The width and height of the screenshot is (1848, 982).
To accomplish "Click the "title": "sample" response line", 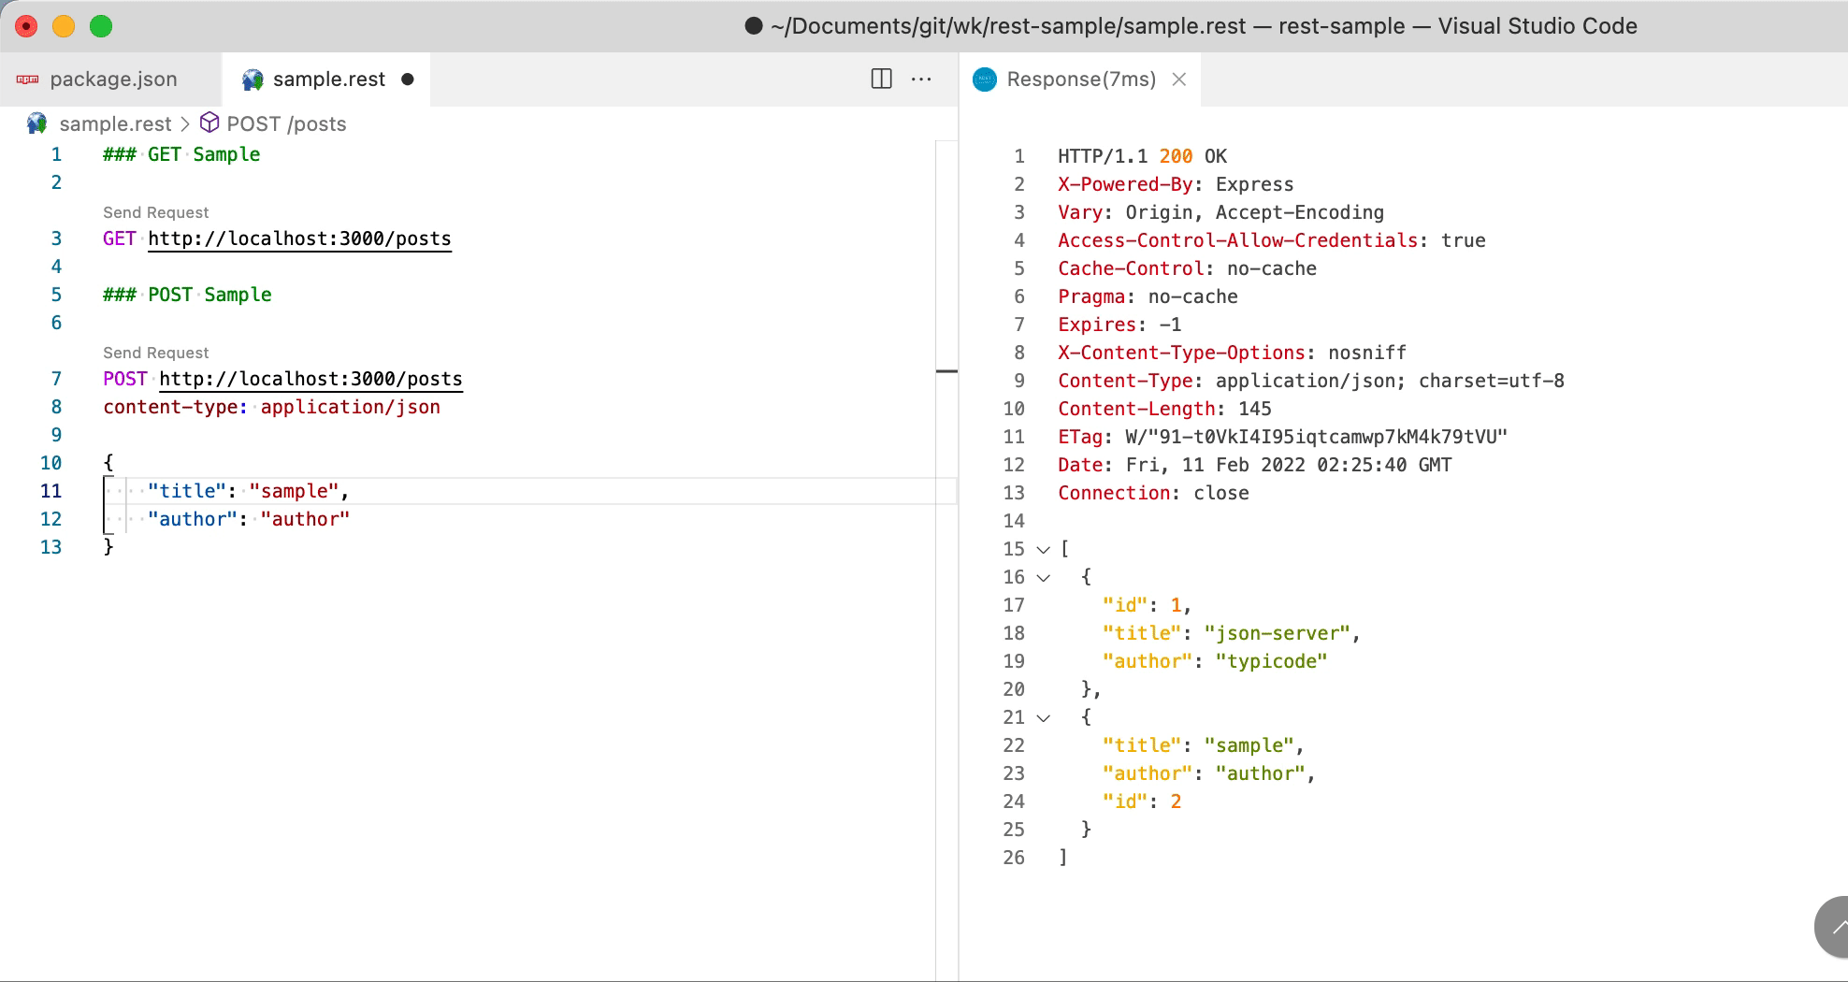I will (1203, 745).
